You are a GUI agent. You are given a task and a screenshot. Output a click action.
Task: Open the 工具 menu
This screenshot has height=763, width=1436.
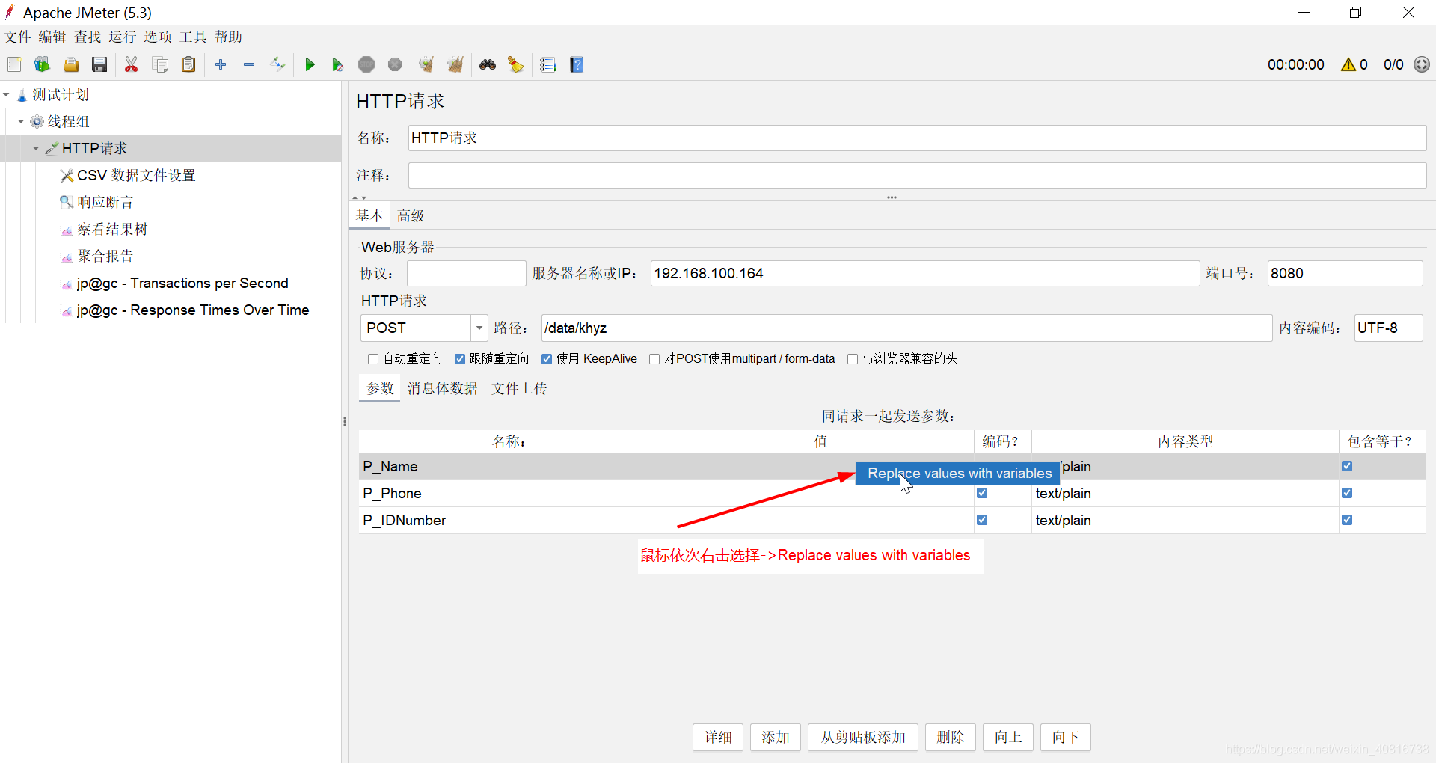(193, 37)
